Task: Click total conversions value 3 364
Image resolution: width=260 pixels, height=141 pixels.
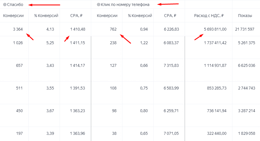Action: point(18,29)
